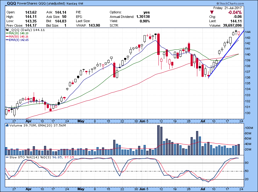Click the Options value yes
Image resolution: width=258 pixels, height=192 pixels.
(147, 12)
